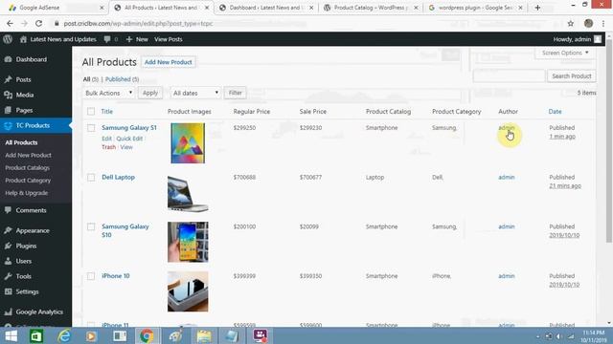Click the TC Products cart icon
Image resolution: width=613 pixels, height=344 pixels.
tap(8, 125)
